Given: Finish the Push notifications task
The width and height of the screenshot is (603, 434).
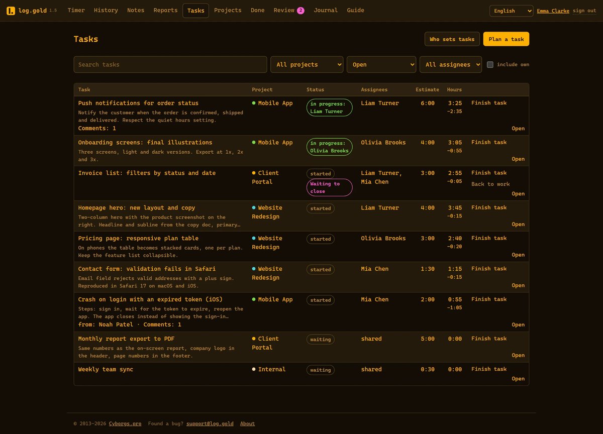Looking at the screenshot, I should pos(489,103).
